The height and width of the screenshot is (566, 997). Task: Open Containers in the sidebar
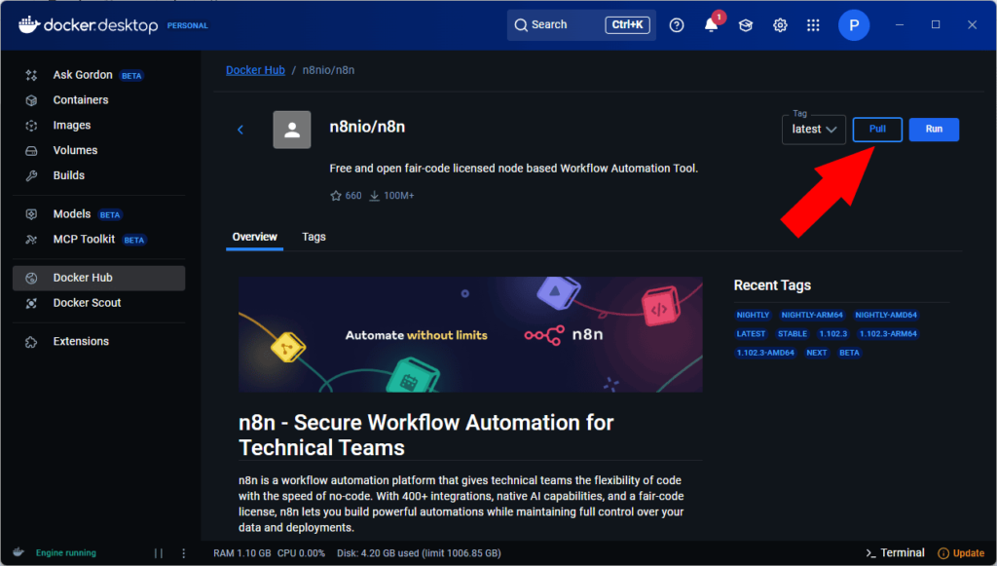tap(98, 99)
